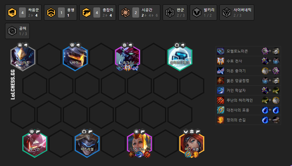Click the 공허 void trait icon
This screenshot has height=166, width=292.
pyautogui.click(x=12, y=31)
